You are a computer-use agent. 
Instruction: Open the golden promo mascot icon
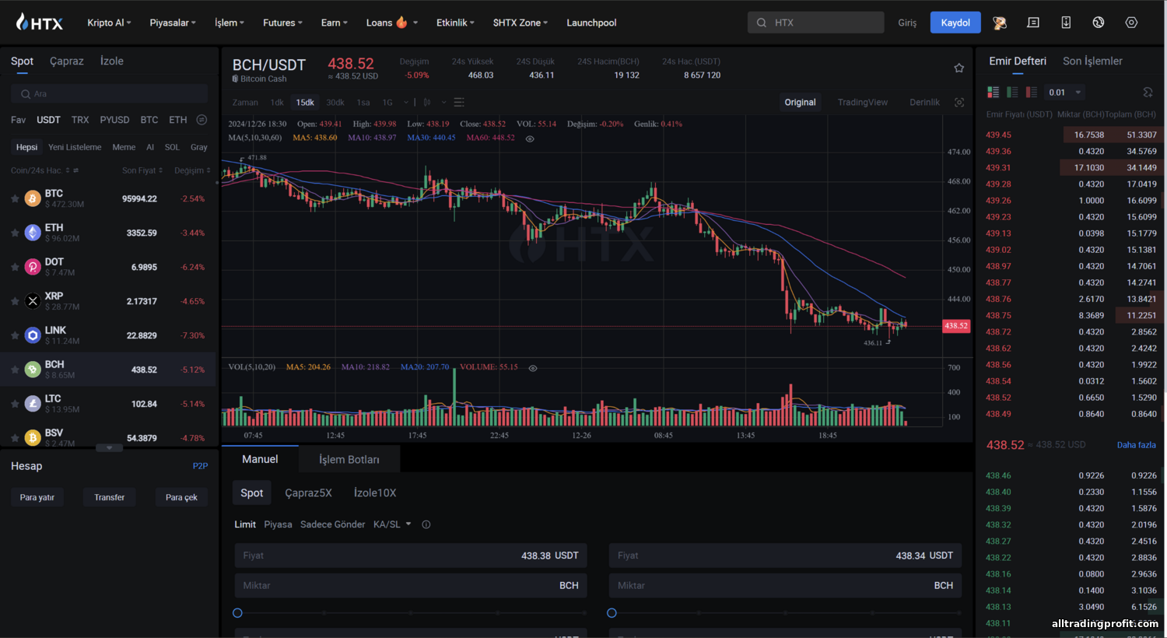[1000, 23]
